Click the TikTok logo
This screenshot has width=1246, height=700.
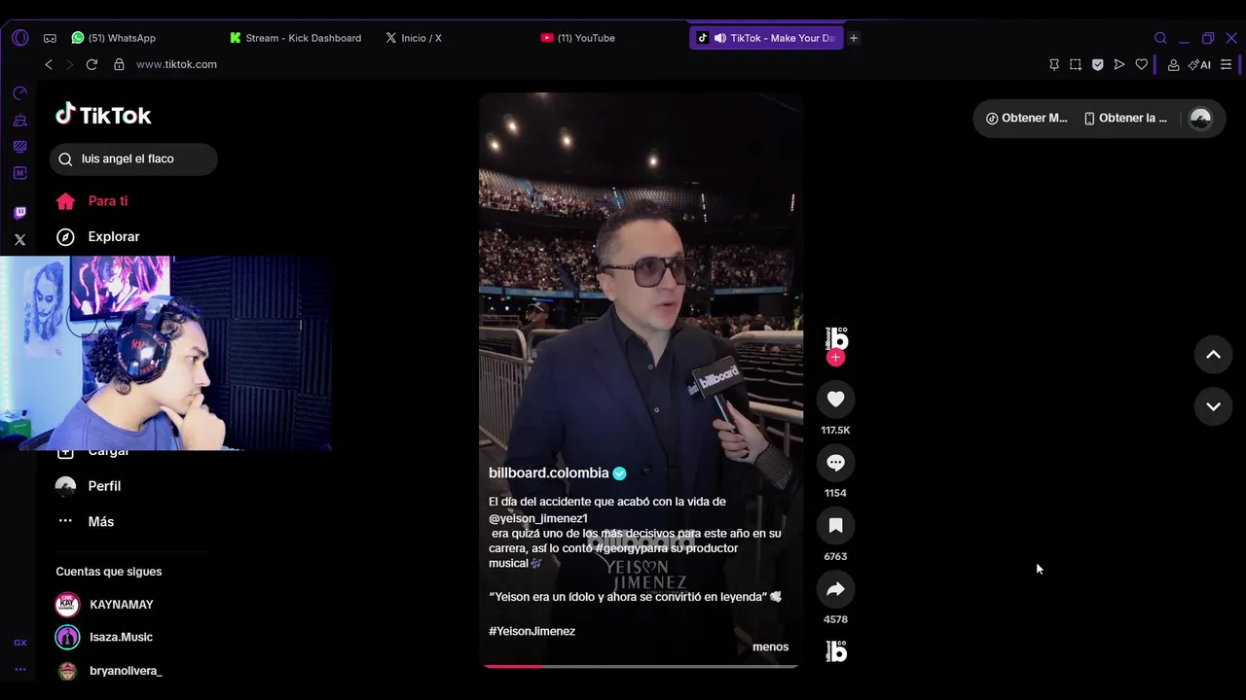(x=103, y=115)
